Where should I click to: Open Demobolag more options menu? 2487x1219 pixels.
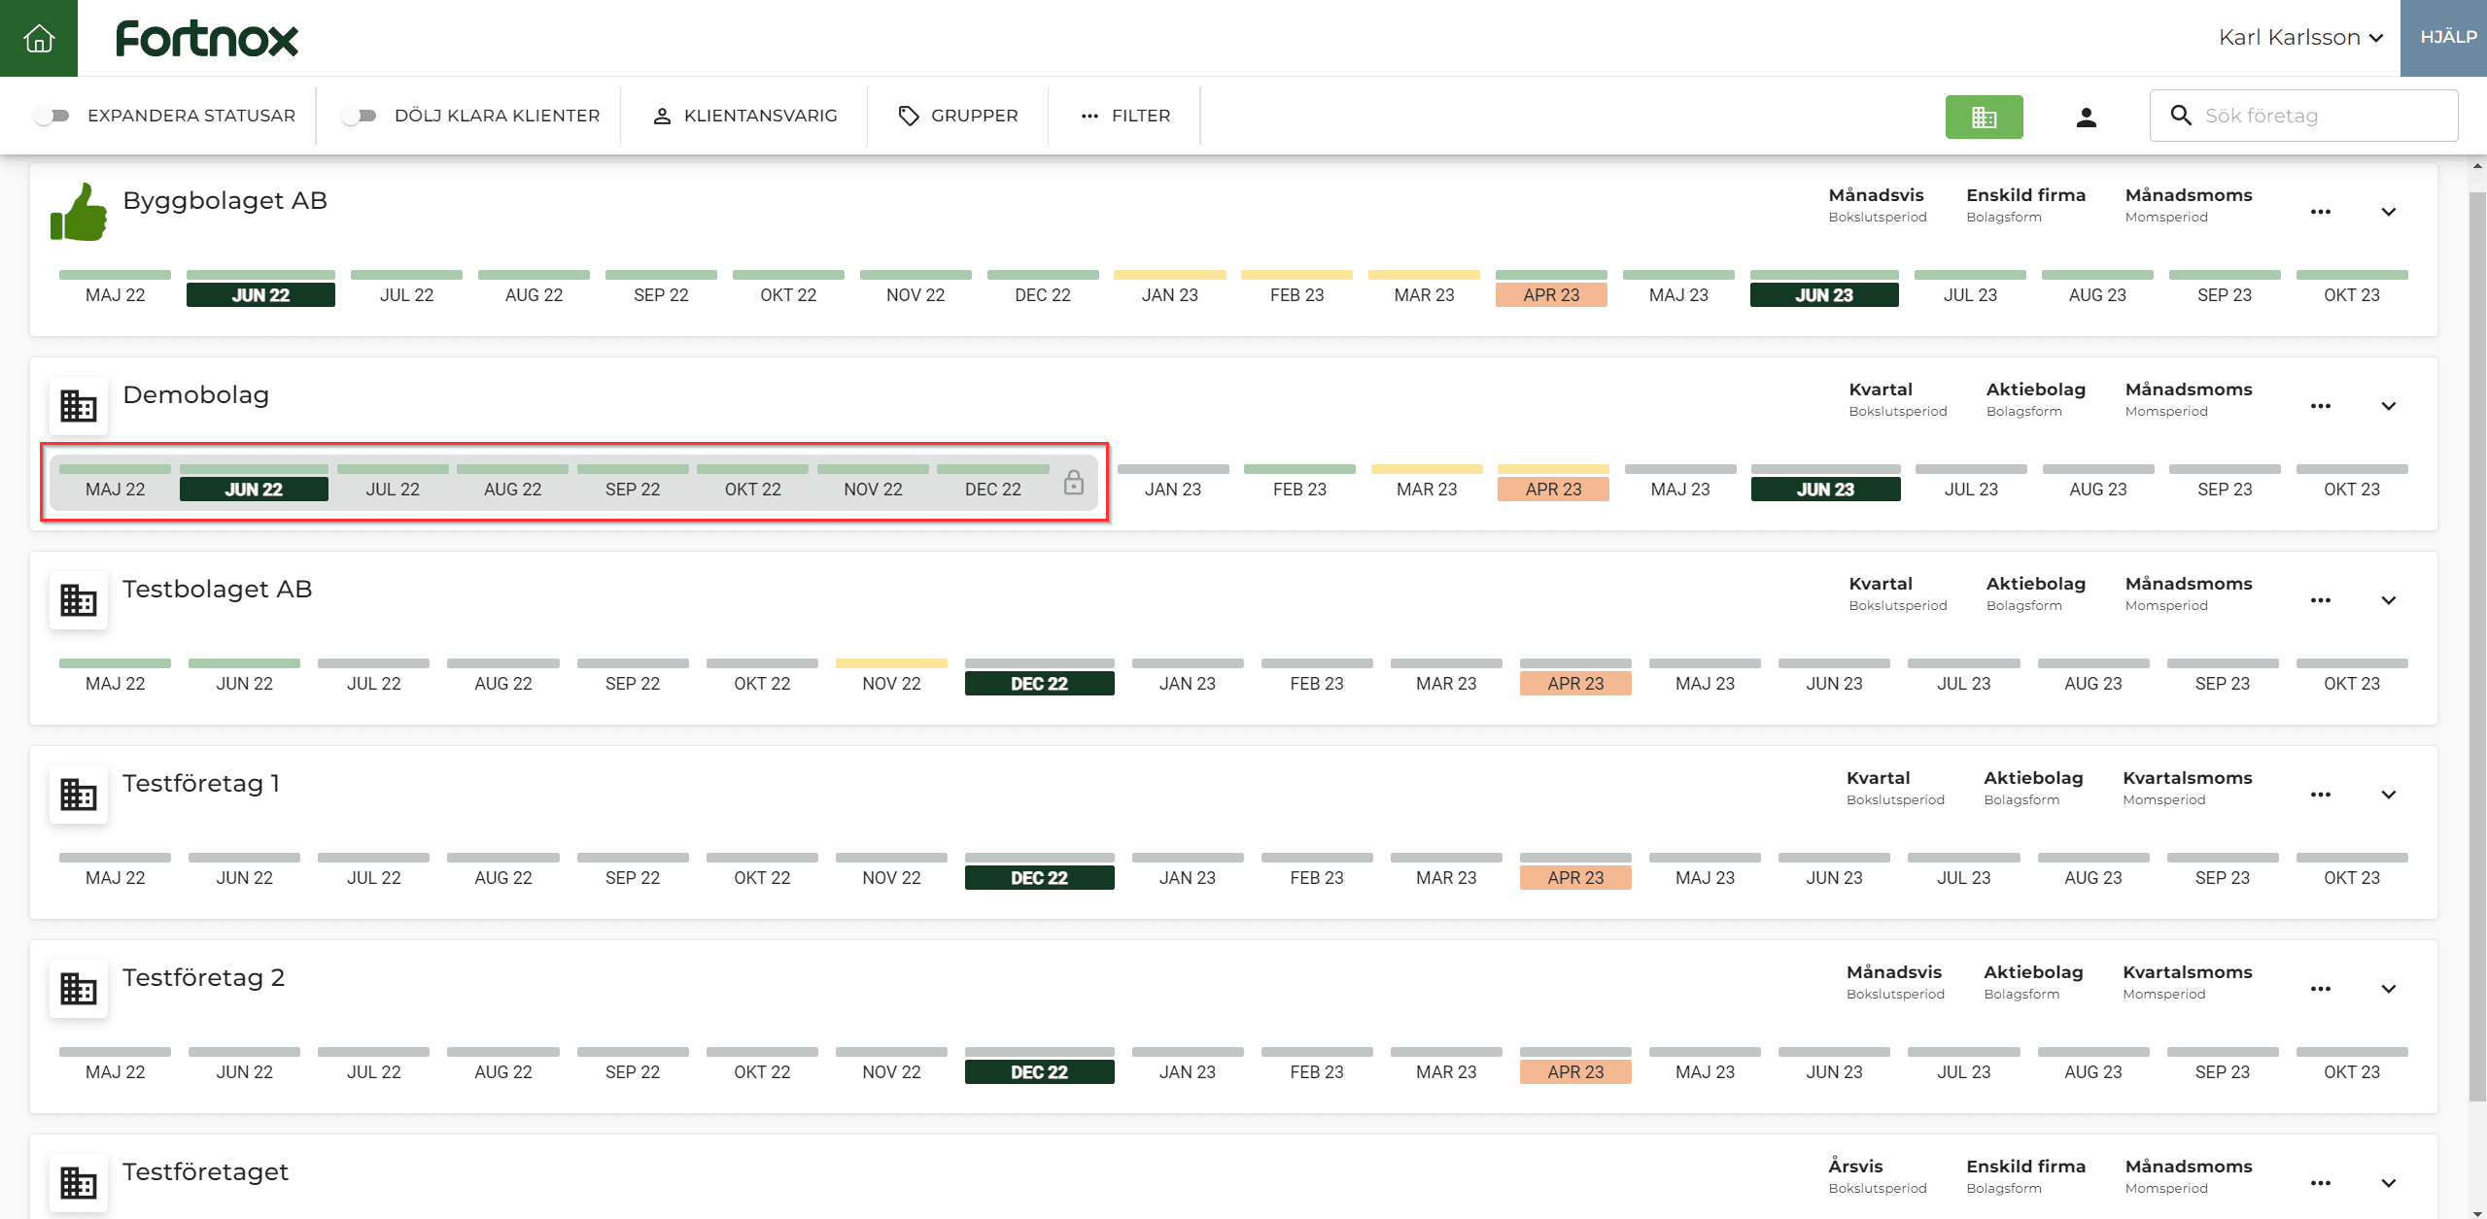click(2321, 406)
